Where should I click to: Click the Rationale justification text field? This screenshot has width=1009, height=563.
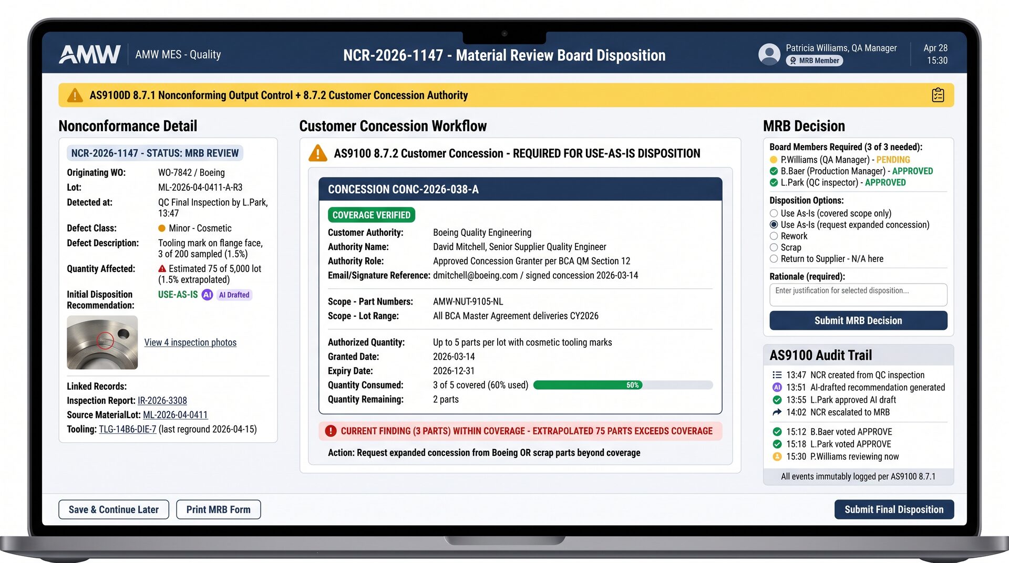[x=858, y=295]
